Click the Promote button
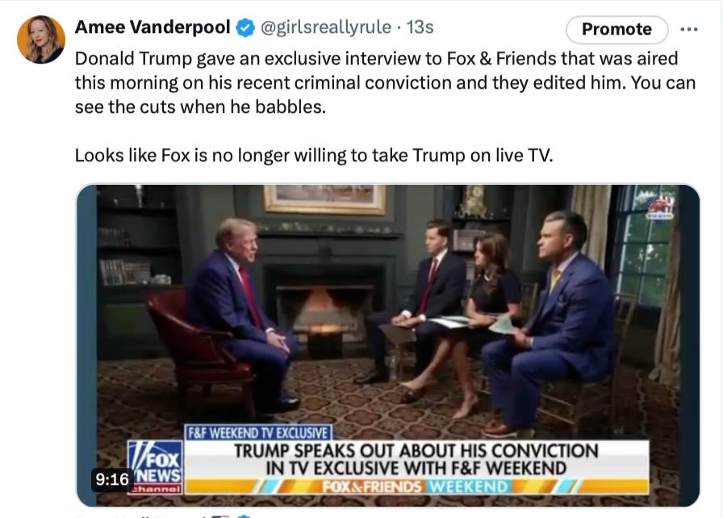This screenshot has width=723, height=518. click(617, 30)
